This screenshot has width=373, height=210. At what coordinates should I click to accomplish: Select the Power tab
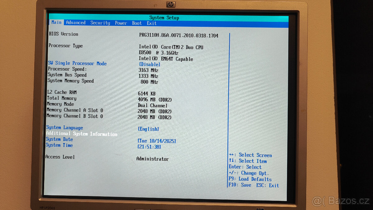point(121,23)
